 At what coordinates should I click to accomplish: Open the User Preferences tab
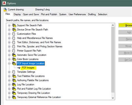[x=77, y=14]
